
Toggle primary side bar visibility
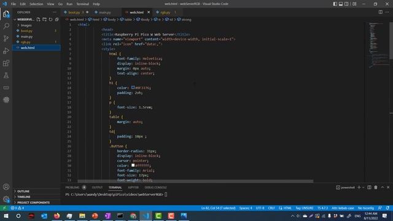click(335, 4)
